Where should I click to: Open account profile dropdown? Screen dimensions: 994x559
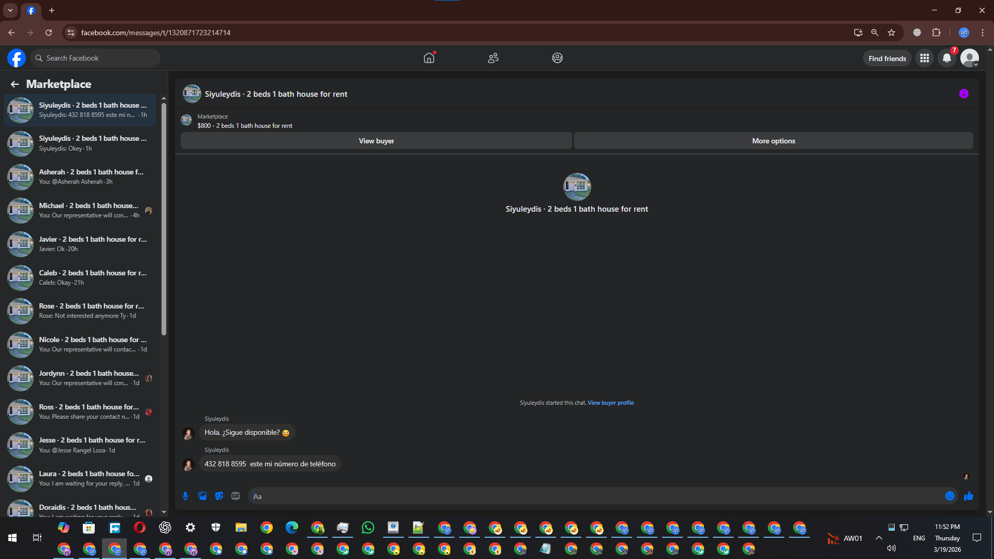969,58
